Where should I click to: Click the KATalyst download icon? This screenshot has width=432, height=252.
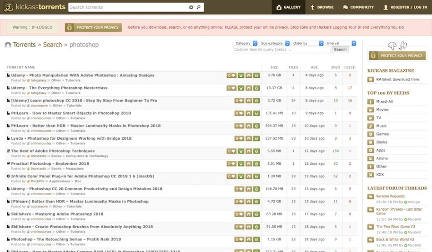point(371,80)
